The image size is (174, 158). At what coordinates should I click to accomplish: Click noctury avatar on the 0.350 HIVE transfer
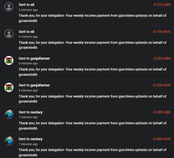pyautogui.click(x=9, y=141)
